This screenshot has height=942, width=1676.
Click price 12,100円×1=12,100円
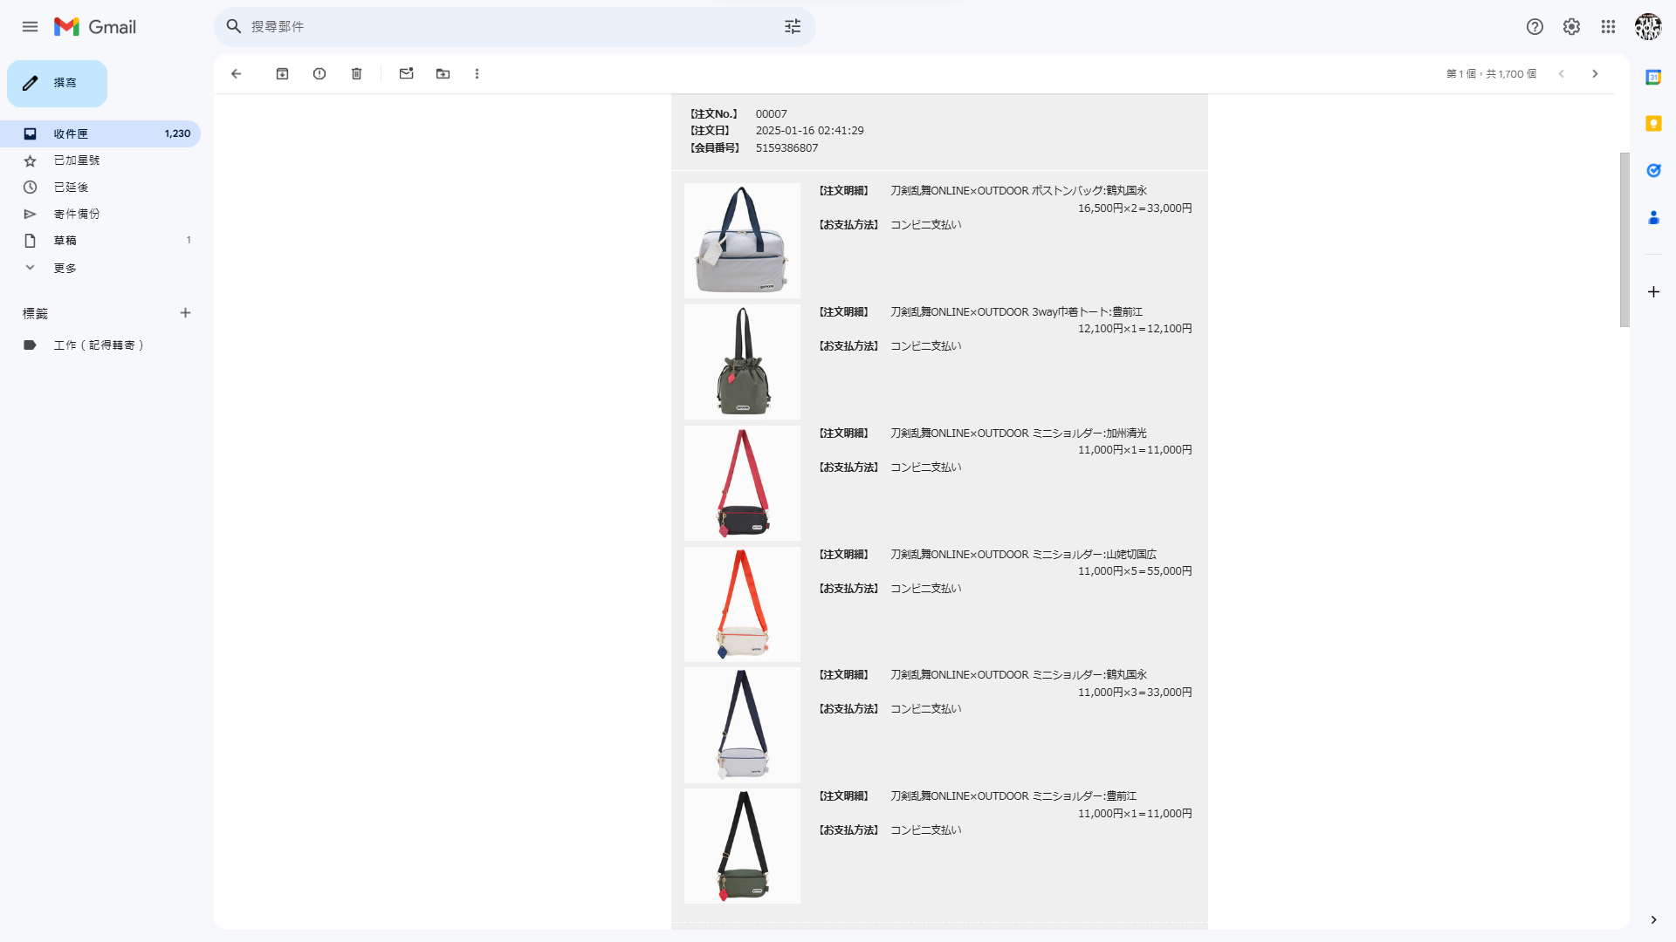1135,329
